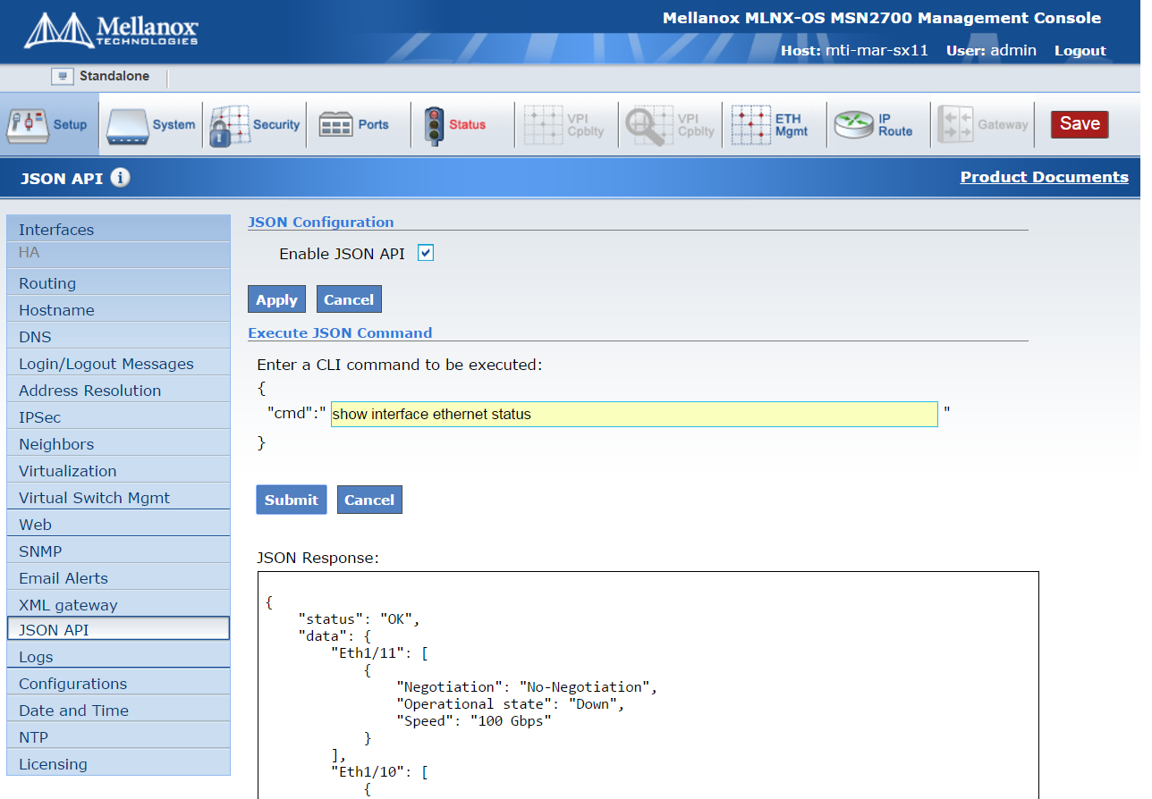Select DNS in the sidebar
Viewport: 1152px width, 799px height.
tap(118, 337)
